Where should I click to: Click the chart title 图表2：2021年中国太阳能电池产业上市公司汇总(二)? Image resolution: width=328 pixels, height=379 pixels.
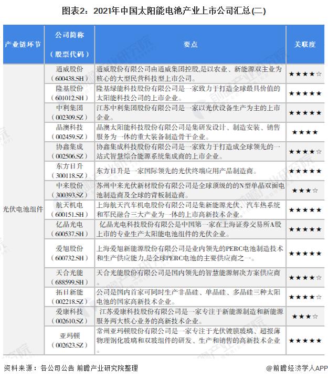pos(164,11)
